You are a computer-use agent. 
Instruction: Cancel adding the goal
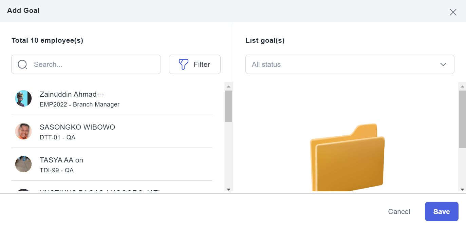click(399, 212)
